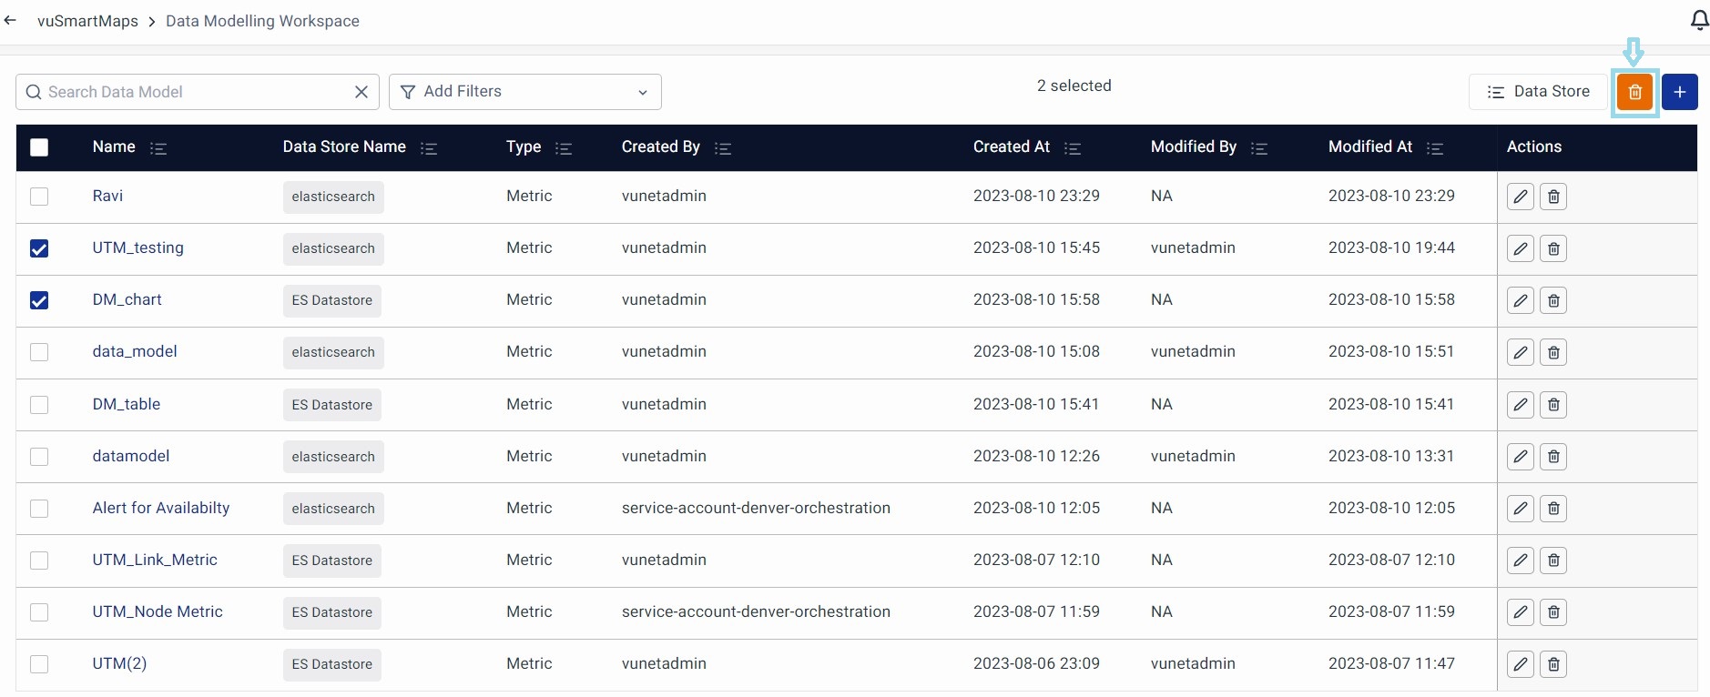This screenshot has height=697, width=1710.
Task: Open the data_model link
Action: [135, 352]
